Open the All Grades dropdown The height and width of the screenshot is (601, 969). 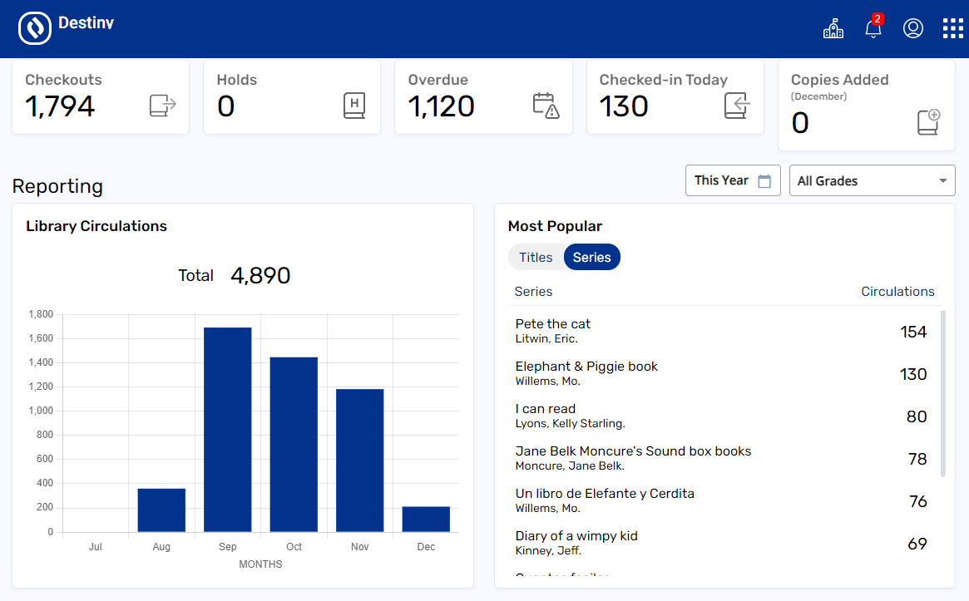click(x=872, y=180)
